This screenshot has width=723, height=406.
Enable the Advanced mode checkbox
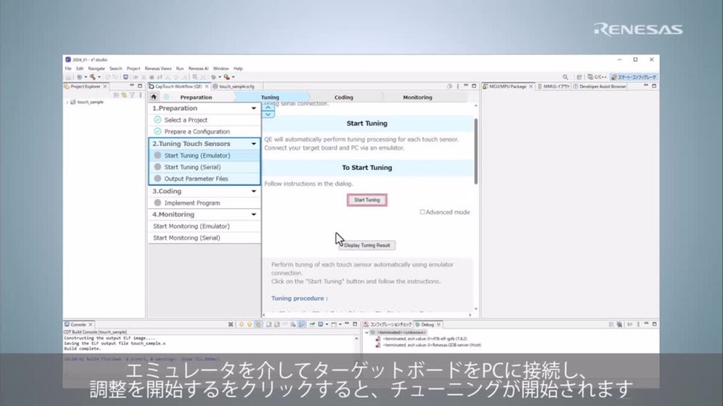(x=422, y=212)
